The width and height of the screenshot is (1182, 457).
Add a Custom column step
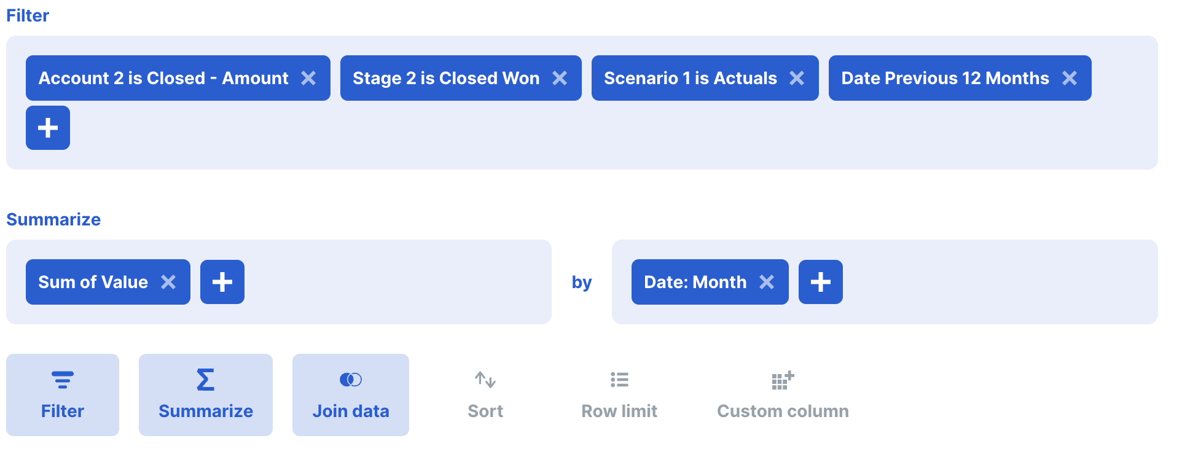(x=783, y=395)
